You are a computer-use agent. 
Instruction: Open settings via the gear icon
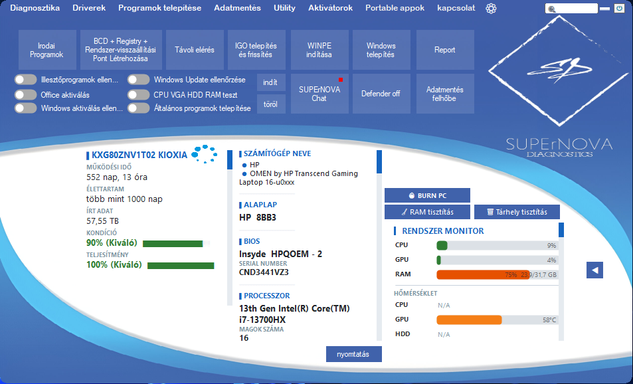click(x=491, y=9)
